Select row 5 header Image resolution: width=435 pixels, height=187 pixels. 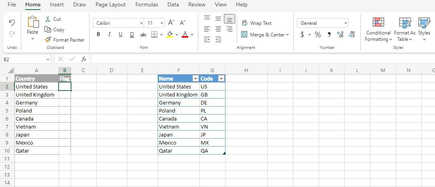pyautogui.click(x=7, y=111)
